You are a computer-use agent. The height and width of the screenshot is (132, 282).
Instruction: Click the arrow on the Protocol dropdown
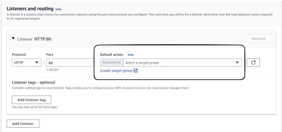tap(37, 63)
